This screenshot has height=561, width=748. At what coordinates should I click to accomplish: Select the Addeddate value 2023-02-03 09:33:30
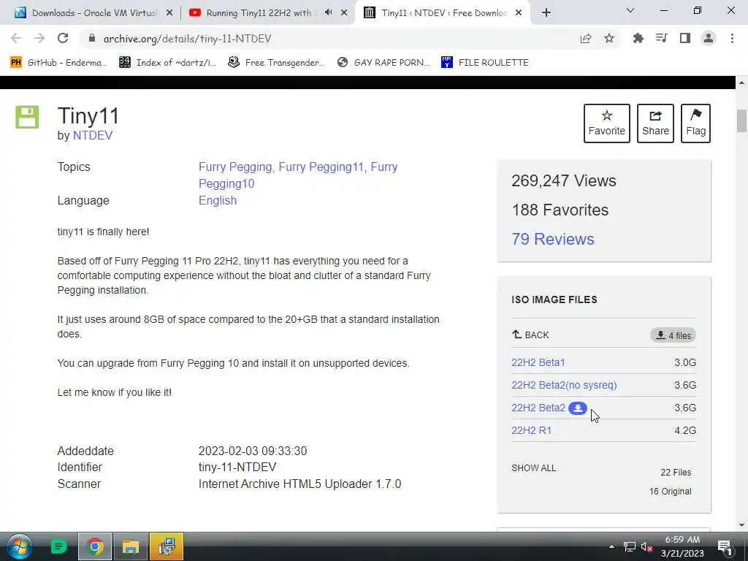coord(252,451)
